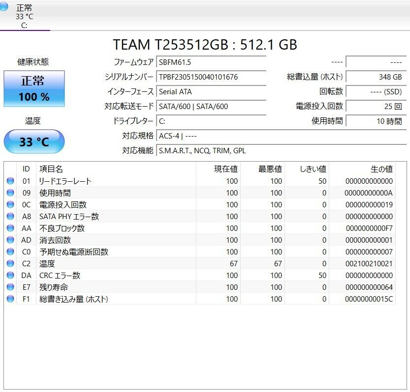
Task: Click the status dot for 不良ブロック数 row AA
Action: (x=10, y=228)
